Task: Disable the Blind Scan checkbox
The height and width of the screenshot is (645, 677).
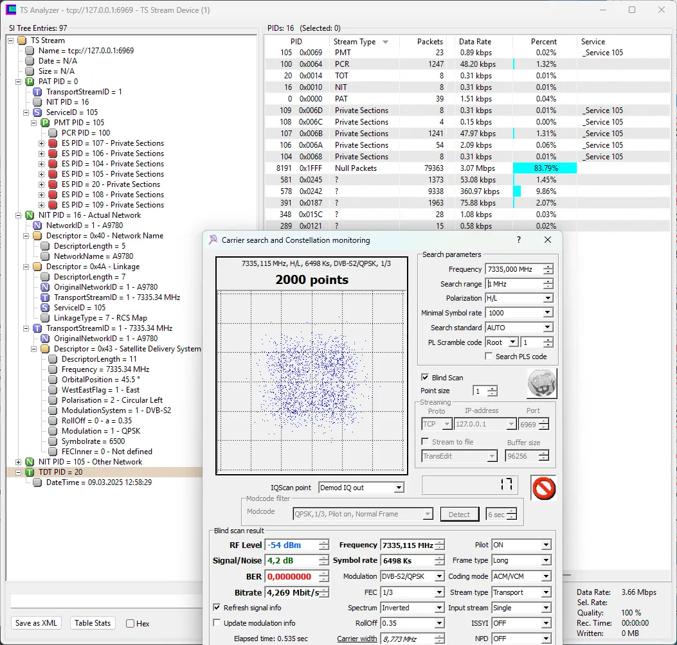Action: tap(425, 378)
